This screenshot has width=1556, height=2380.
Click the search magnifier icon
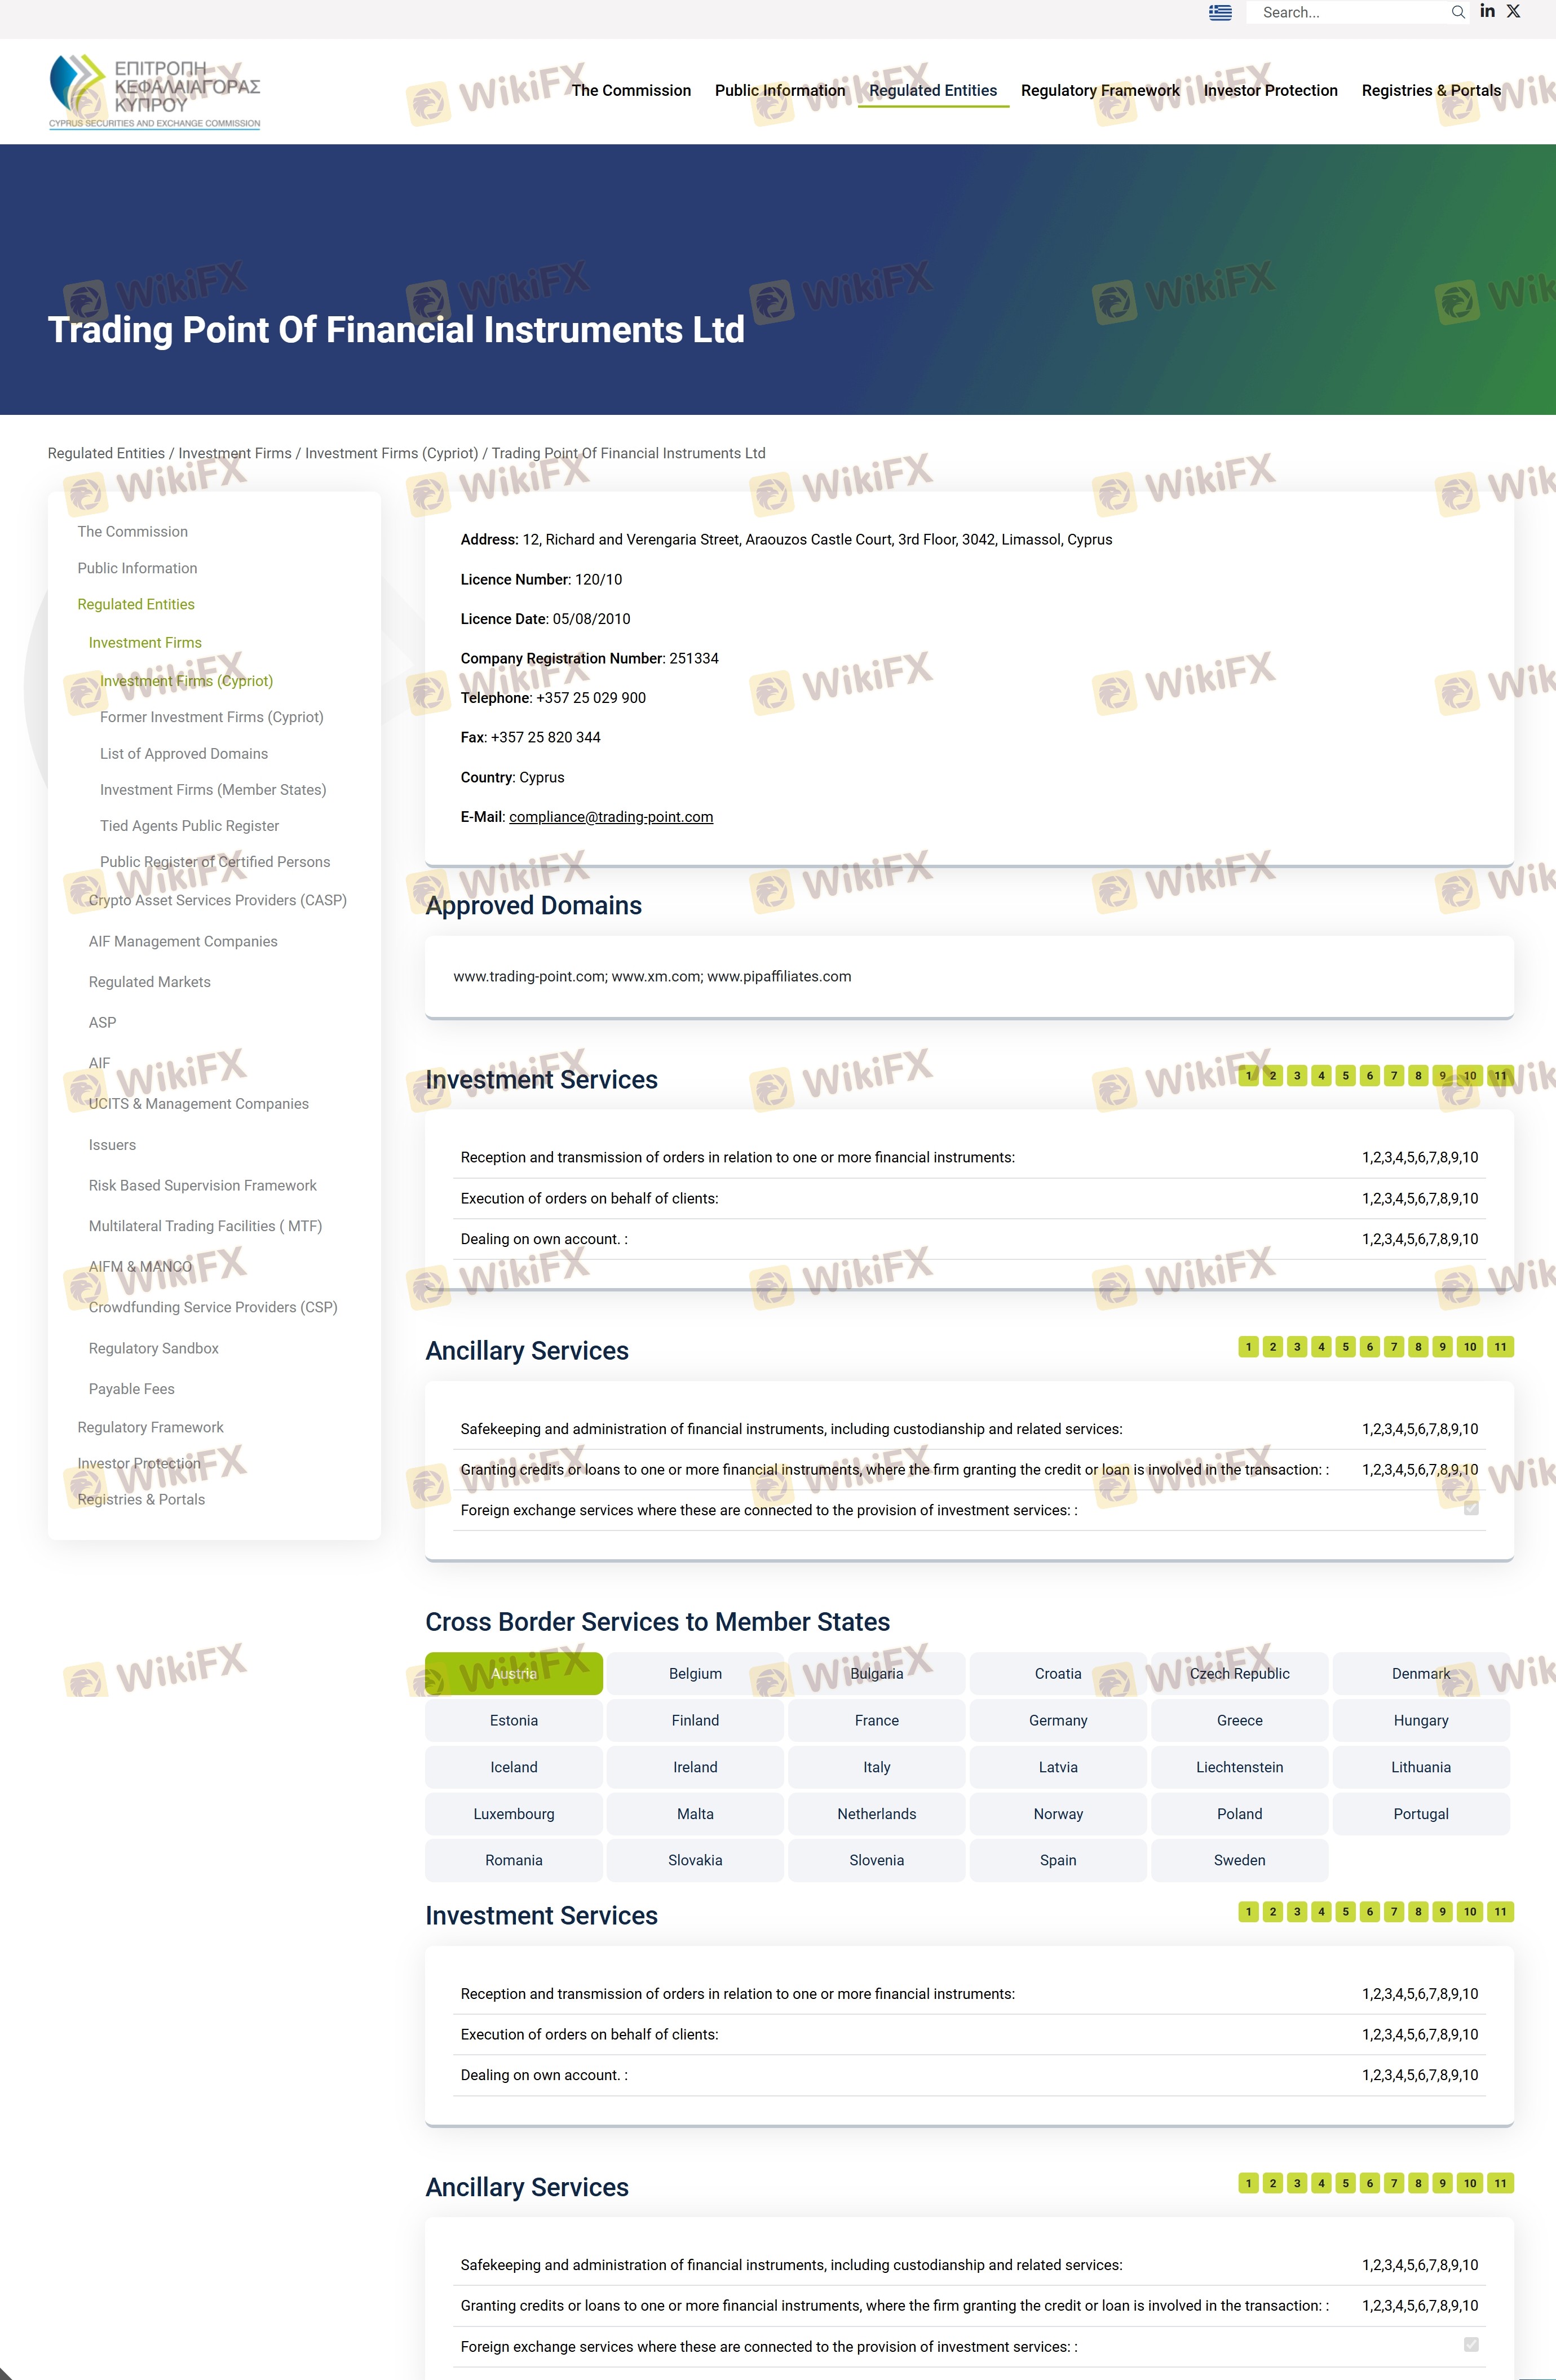pyautogui.click(x=1458, y=13)
